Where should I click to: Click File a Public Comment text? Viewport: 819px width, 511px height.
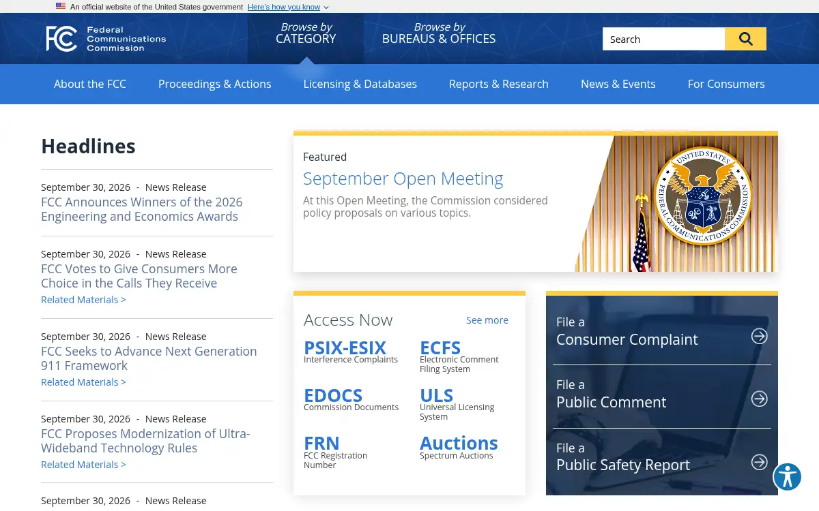coord(611,394)
